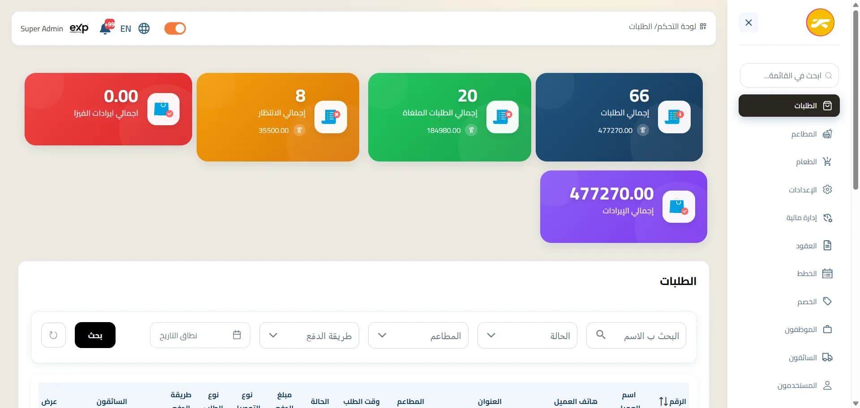Open the المطاعم restaurants sidebar item
Screen dimensions: 860x408
(789, 134)
